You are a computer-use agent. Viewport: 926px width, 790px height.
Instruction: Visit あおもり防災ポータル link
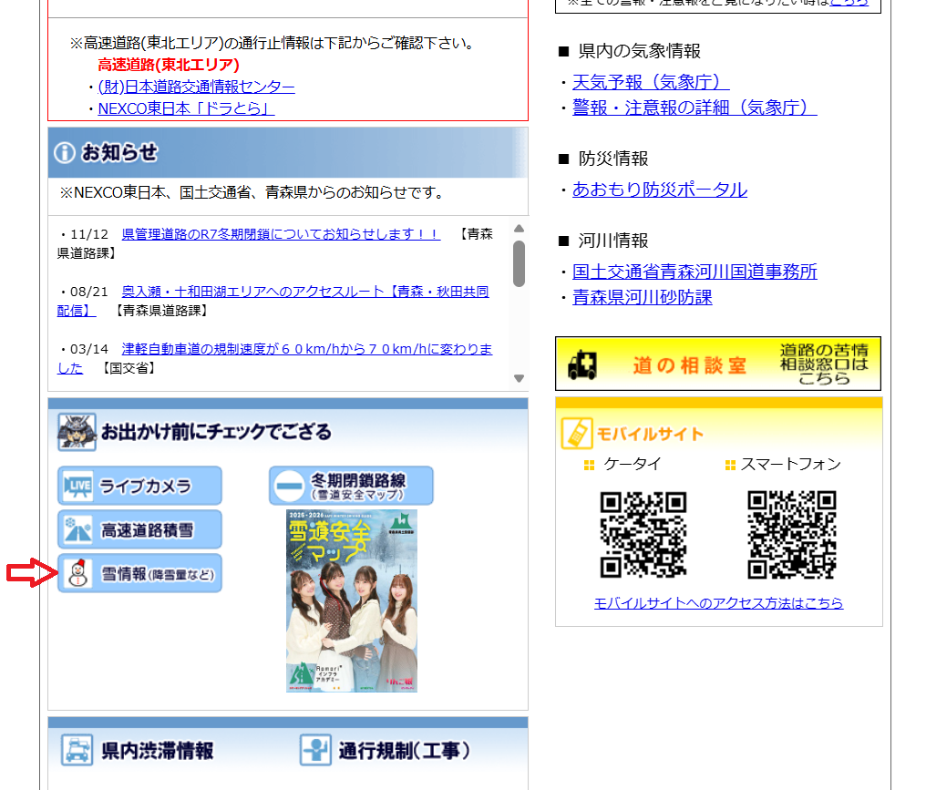[x=659, y=190]
